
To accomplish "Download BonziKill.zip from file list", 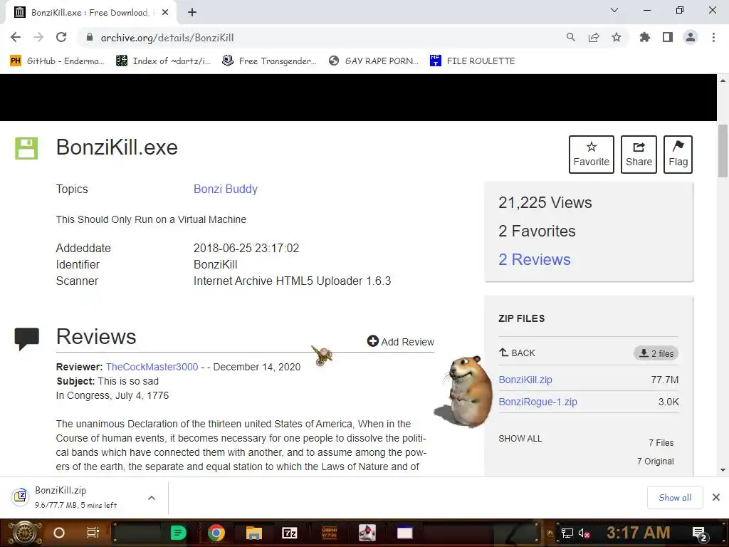I will [x=525, y=380].
